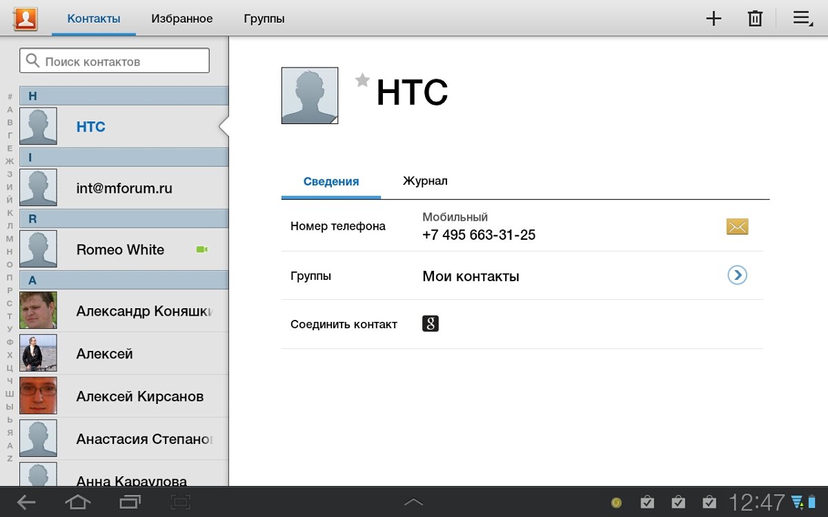Tap the H section header in list
The width and height of the screenshot is (828, 517).
click(x=124, y=96)
